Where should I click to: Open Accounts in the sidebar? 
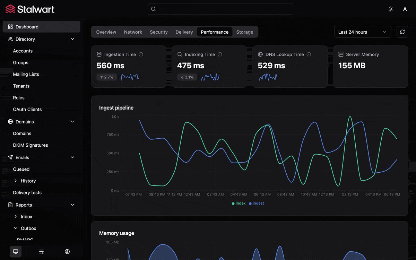[23, 51]
